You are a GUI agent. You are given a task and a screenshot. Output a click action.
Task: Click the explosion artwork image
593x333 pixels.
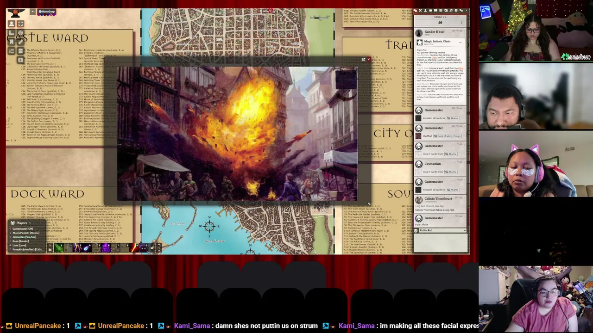pyautogui.click(x=237, y=134)
